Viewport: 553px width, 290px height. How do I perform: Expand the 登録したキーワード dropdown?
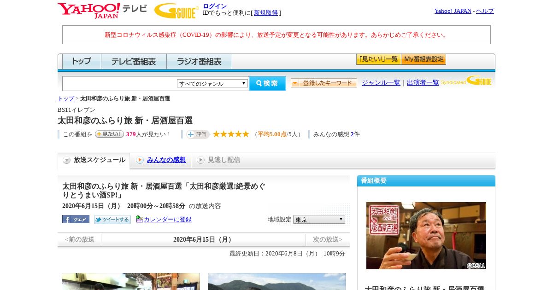click(324, 83)
